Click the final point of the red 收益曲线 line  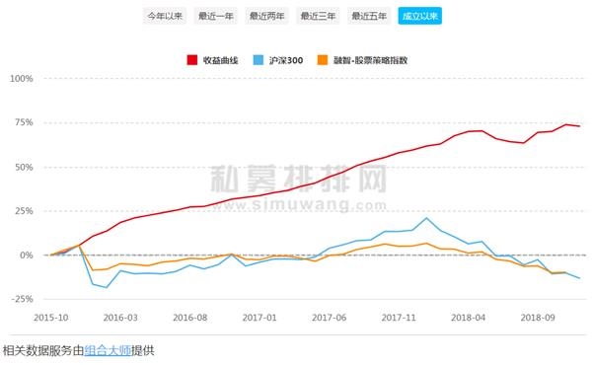[x=579, y=126]
